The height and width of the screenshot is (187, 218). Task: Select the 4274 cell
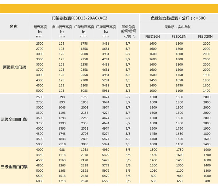106,113
